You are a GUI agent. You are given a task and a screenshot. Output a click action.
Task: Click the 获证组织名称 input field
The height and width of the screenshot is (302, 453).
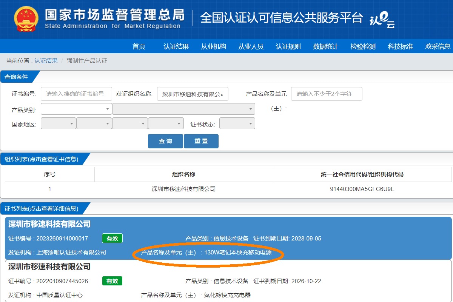point(193,94)
